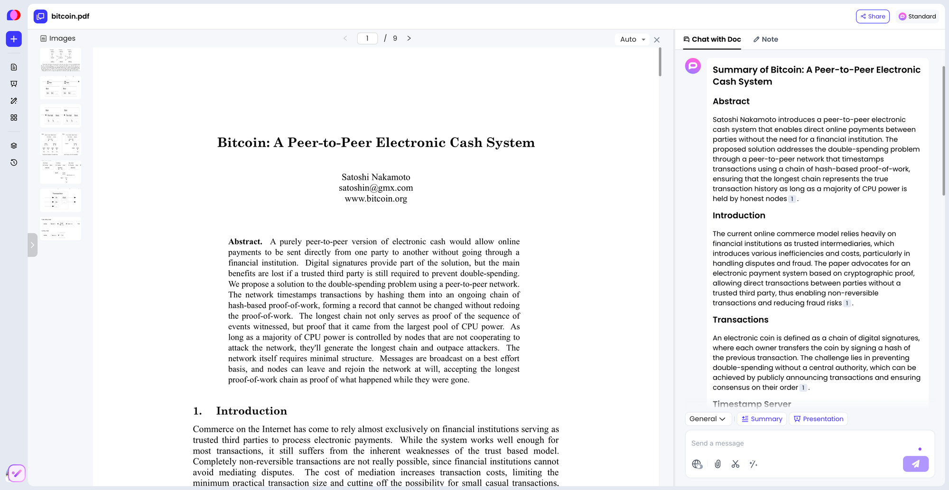Go to next PDF page arrow
949x490 pixels.
409,38
